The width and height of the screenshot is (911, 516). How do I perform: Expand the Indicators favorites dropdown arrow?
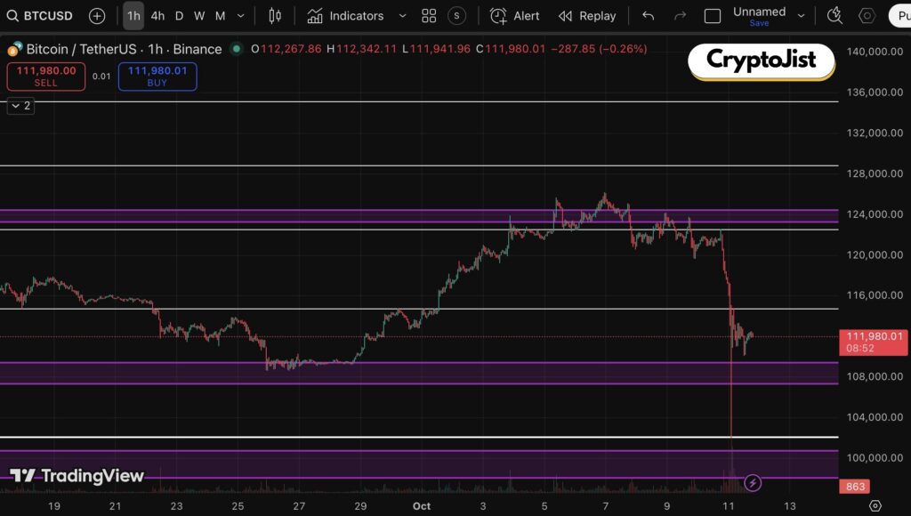(x=402, y=16)
